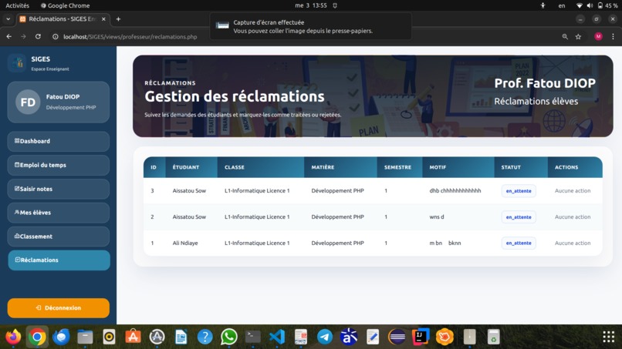Click Aucune action in Ali Ndiaye row

(573, 243)
